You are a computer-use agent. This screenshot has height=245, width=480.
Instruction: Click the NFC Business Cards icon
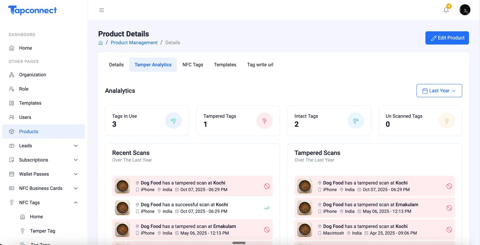[x=12, y=188]
